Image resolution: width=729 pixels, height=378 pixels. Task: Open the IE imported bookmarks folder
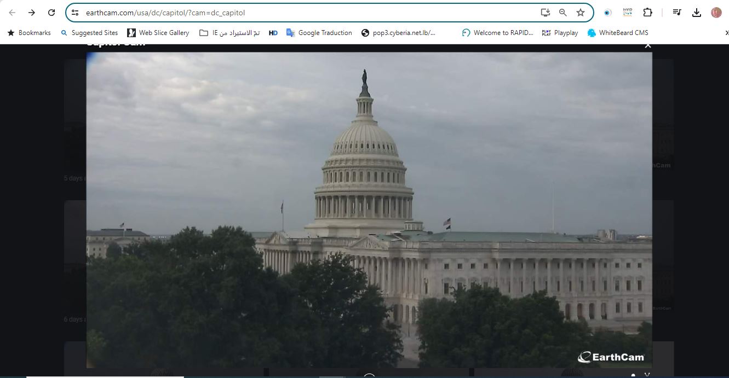[229, 33]
